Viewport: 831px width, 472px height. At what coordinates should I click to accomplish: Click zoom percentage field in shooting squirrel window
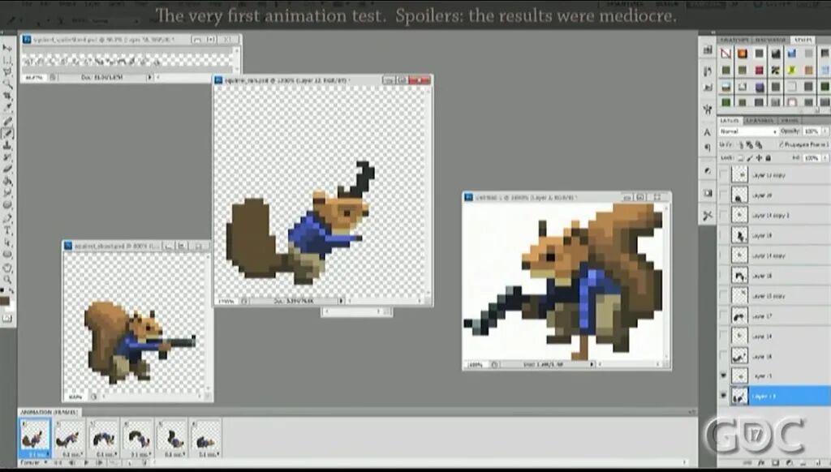click(75, 397)
